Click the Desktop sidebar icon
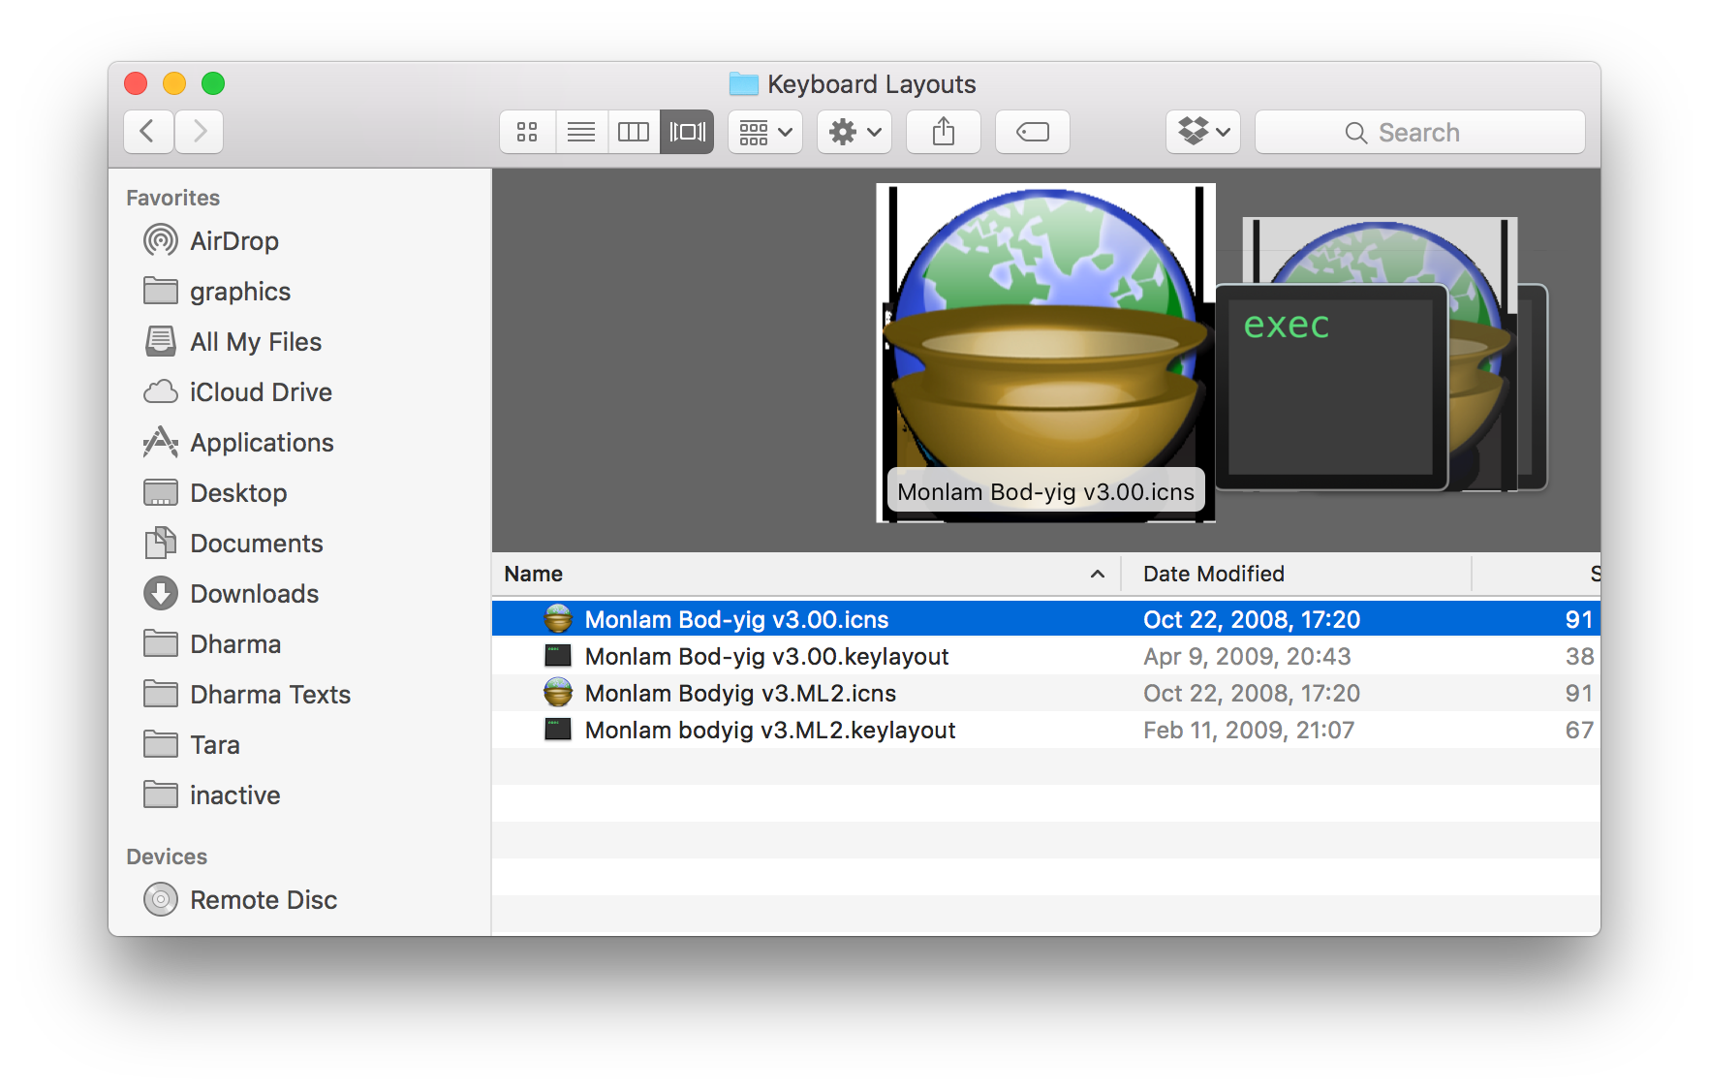The image size is (1709, 1091). [161, 492]
